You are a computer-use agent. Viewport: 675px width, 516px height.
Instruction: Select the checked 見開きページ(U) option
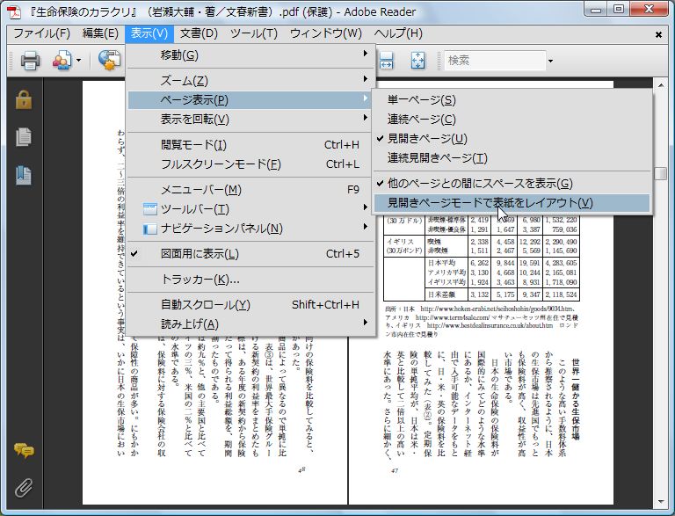tap(512, 139)
